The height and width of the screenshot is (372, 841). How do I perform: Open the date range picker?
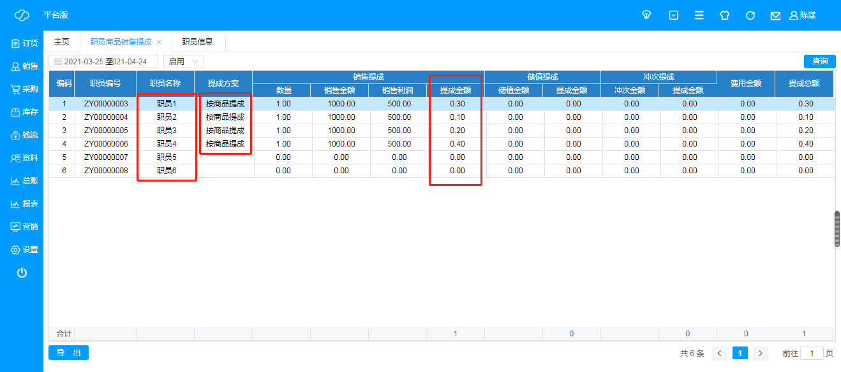coord(105,62)
